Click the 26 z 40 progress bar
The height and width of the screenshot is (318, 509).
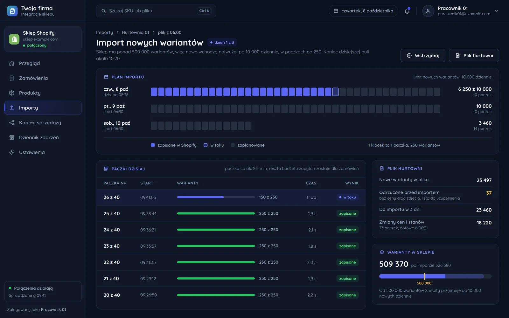216,197
